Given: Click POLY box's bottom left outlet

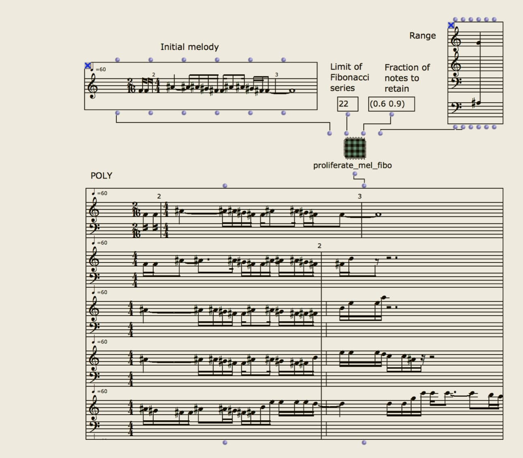Looking at the screenshot, I should click(225, 443).
